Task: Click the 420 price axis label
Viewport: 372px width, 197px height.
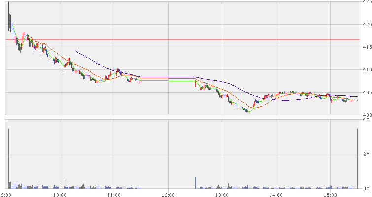Action: tap(366, 24)
